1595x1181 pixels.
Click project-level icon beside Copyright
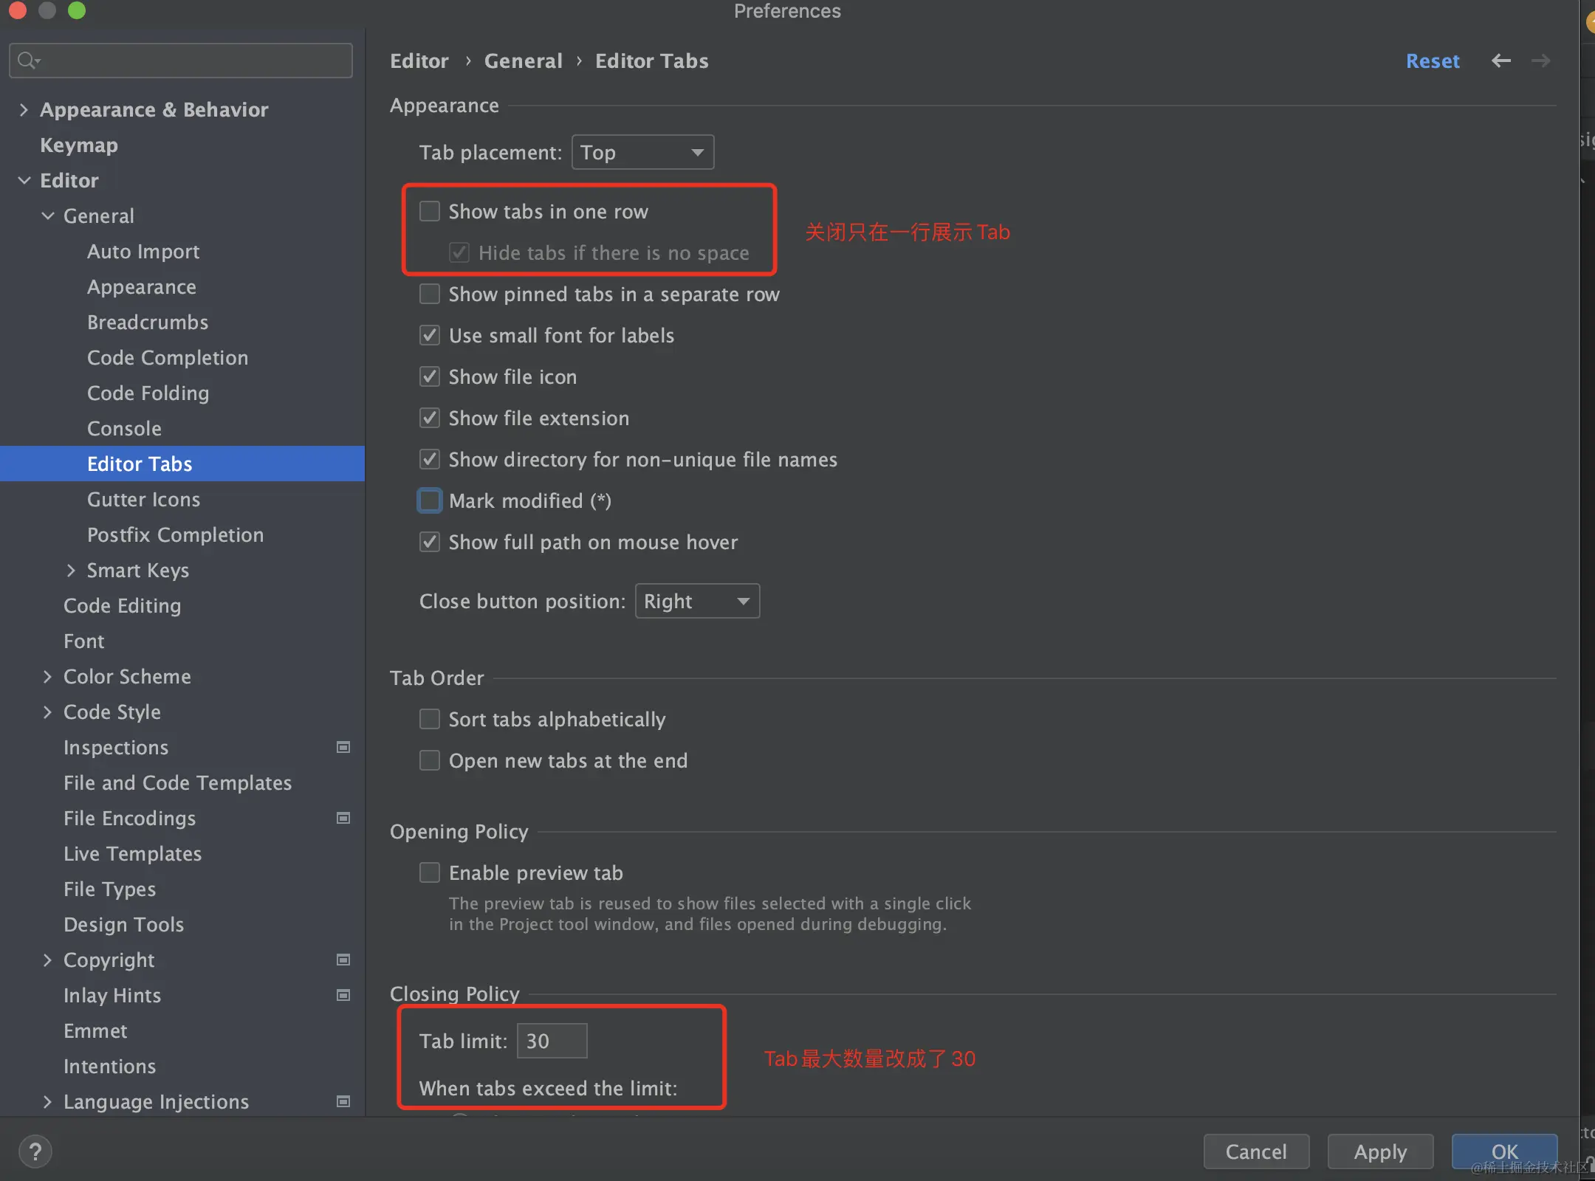point(343,960)
